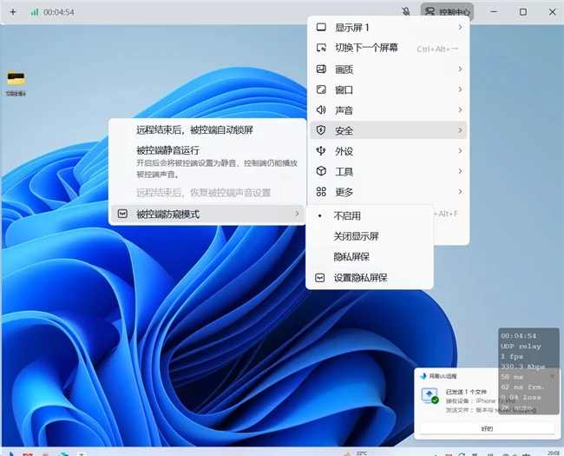Click the file-sent upload icon in notification
The height and width of the screenshot is (456, 564).
click(430, 395)
